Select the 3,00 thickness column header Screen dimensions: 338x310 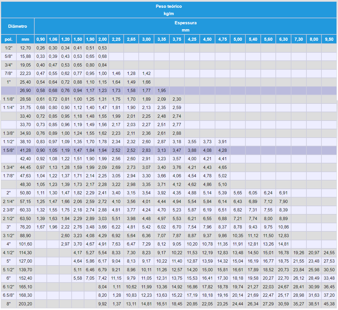coord(146,39)
